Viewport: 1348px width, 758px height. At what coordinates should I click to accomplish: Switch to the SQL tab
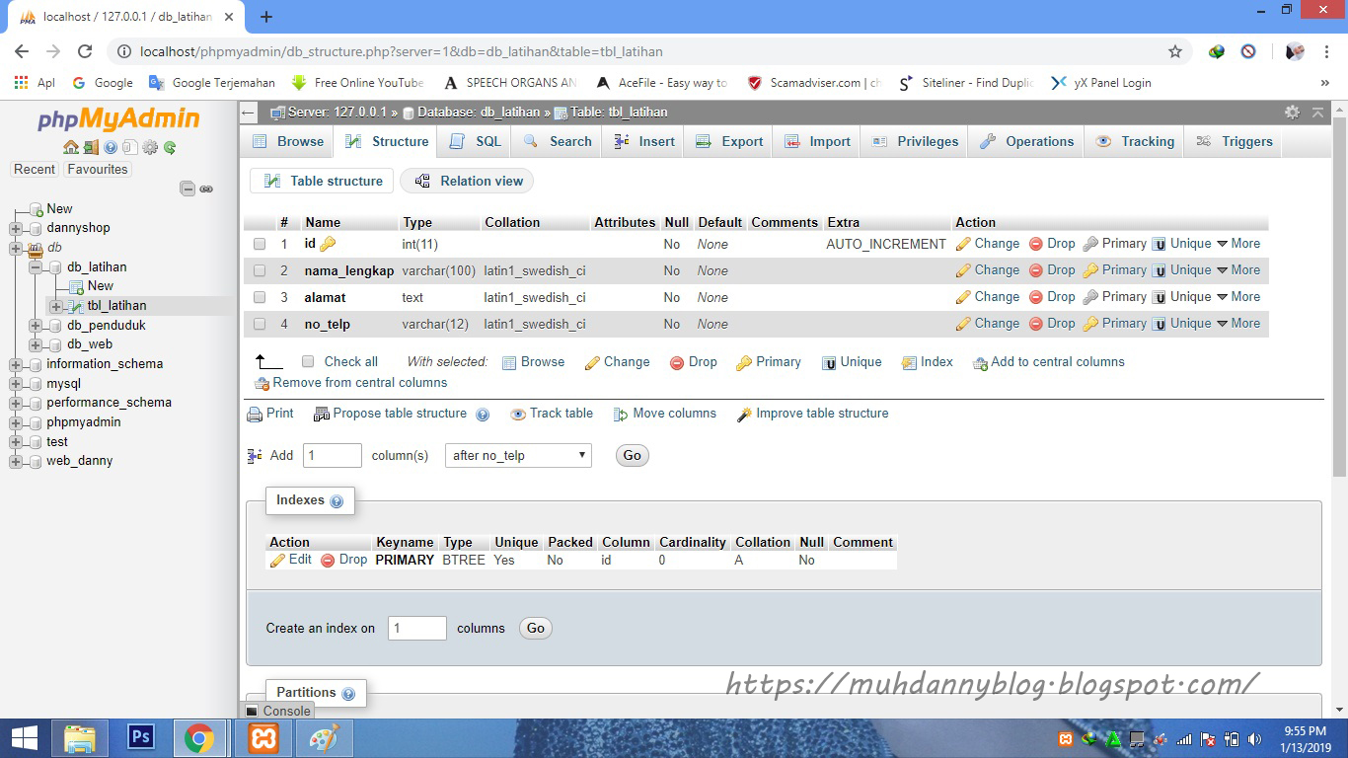(x=475, y=141)
